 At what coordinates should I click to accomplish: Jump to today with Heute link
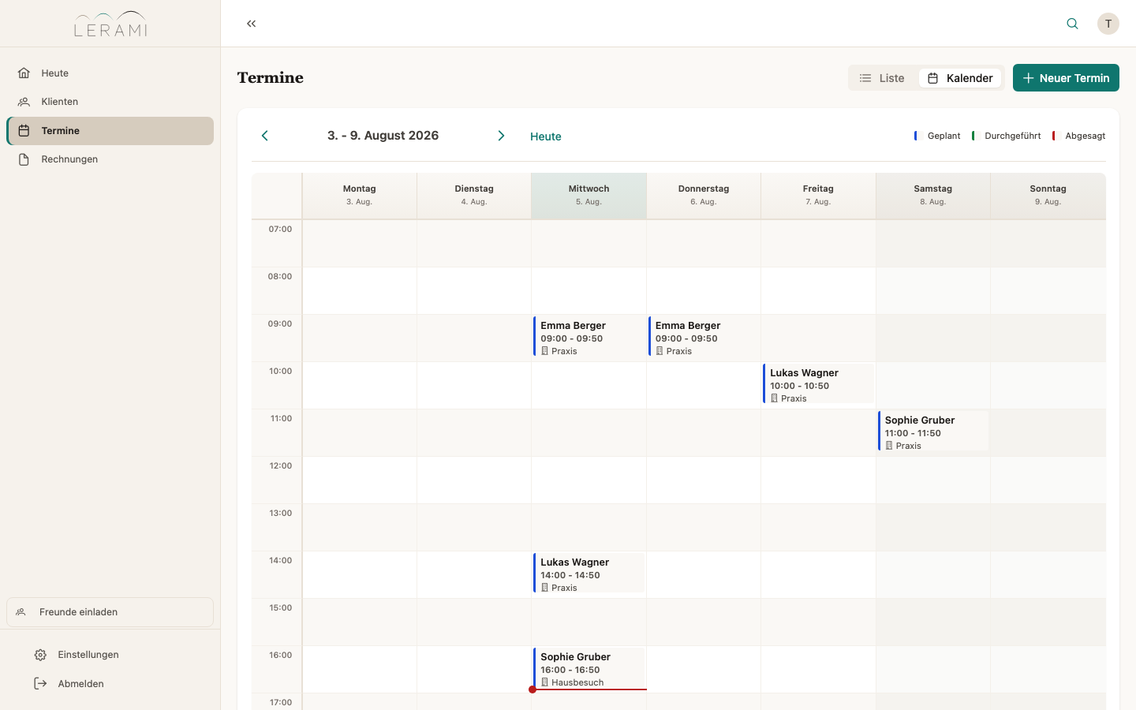pyautogui.click(x=546, y=136)
